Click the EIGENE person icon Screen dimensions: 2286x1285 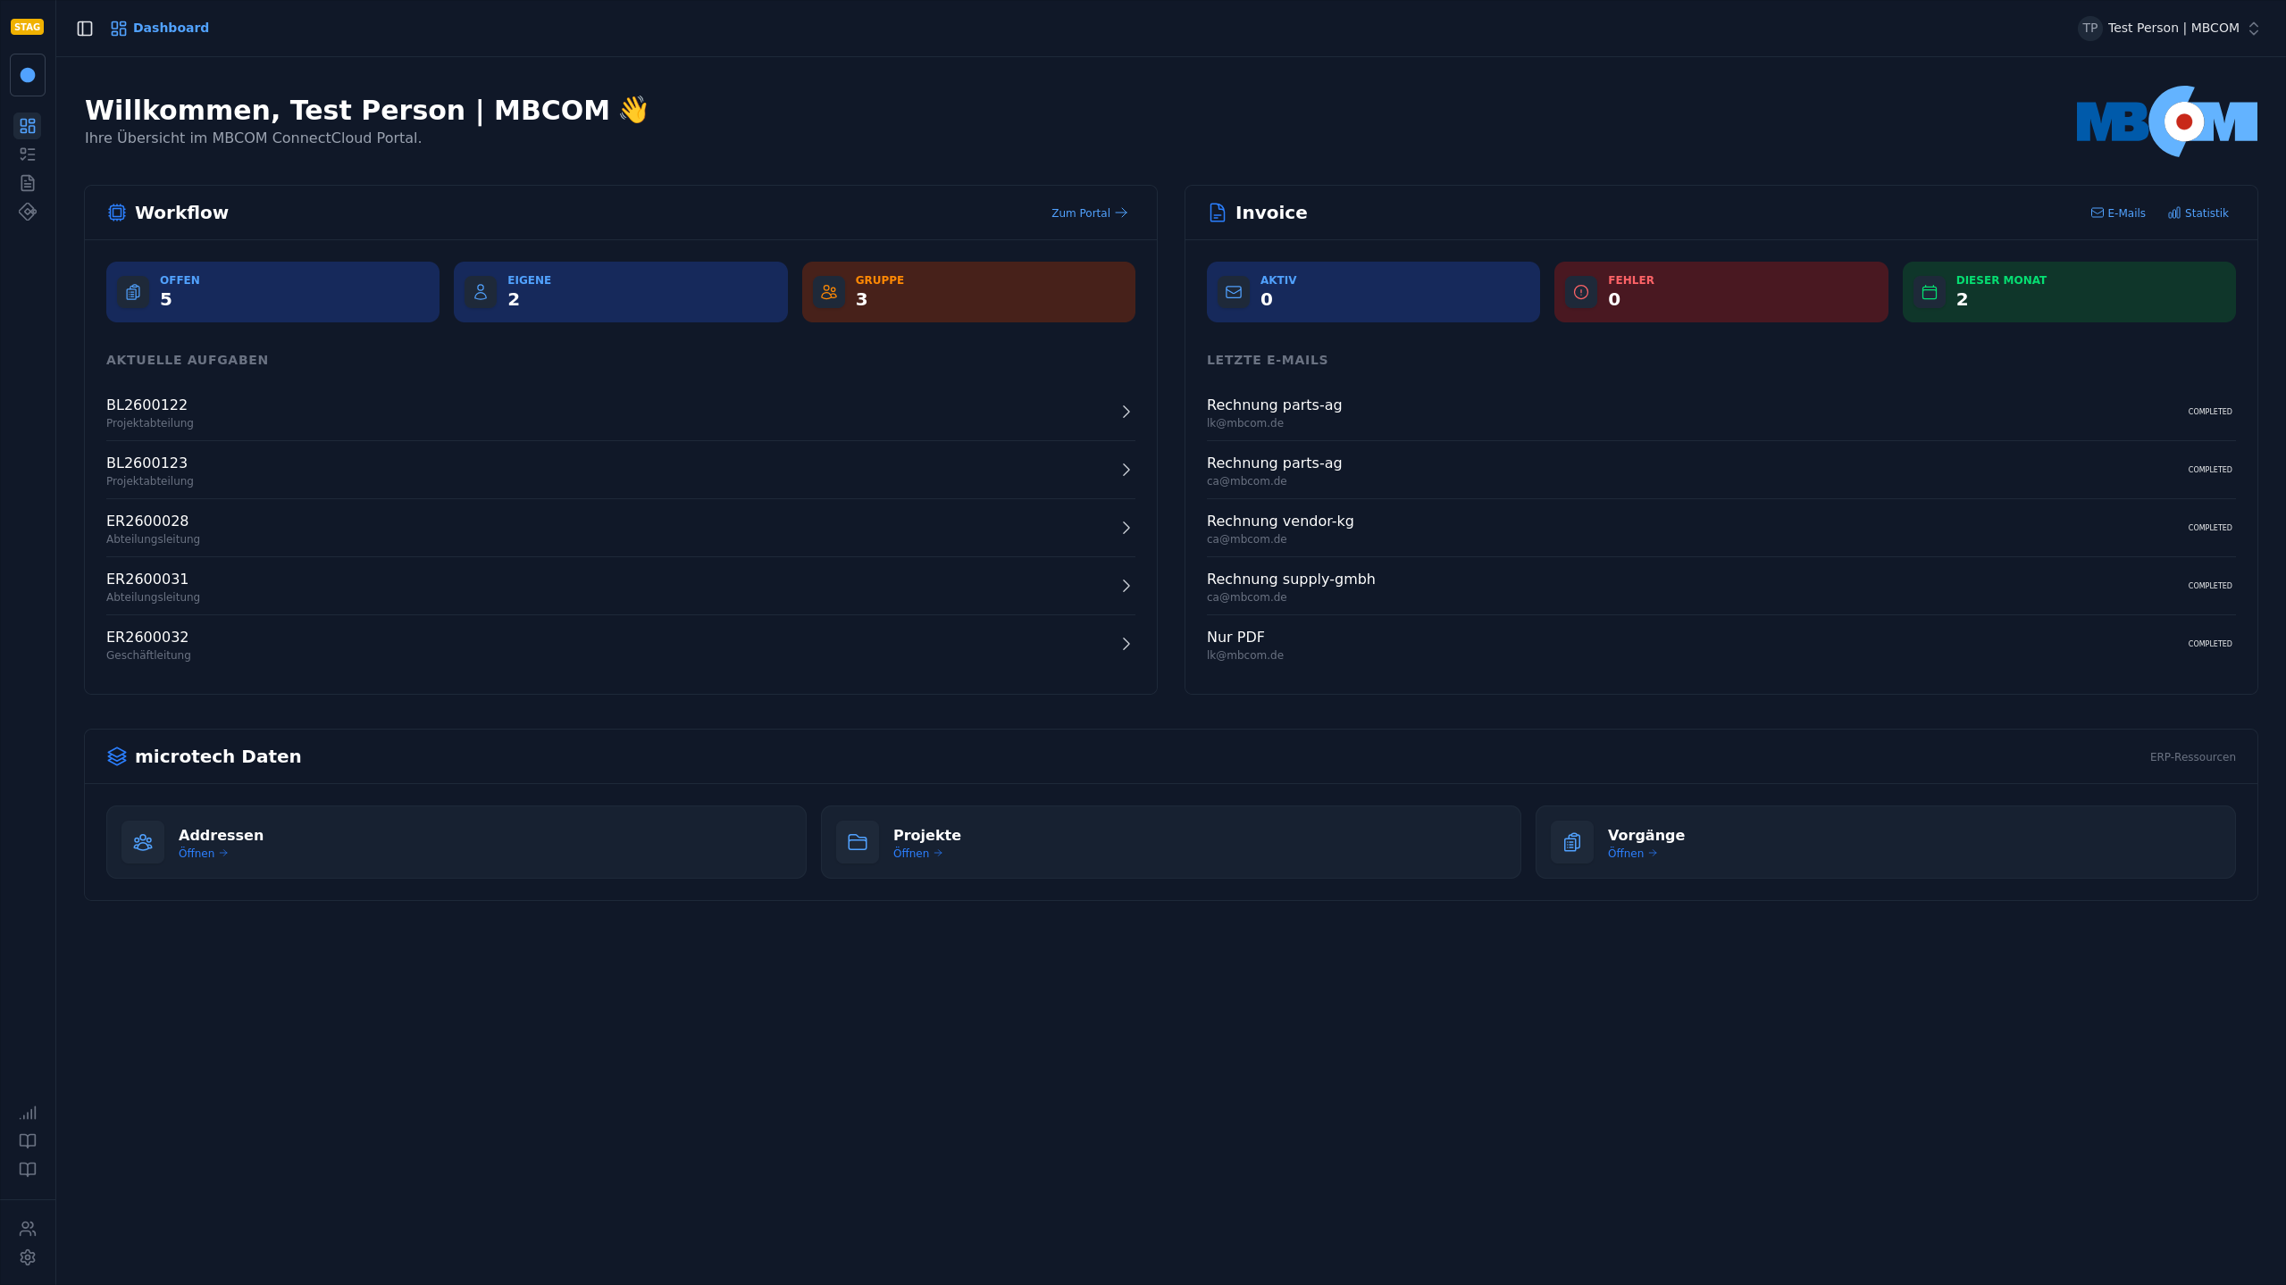481,292
